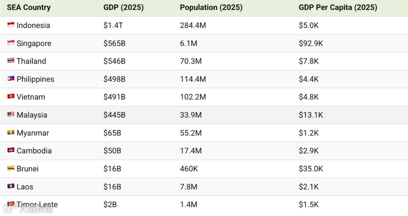
Task: Click the Cambodia flag icon
Action: tap(11, 151)
